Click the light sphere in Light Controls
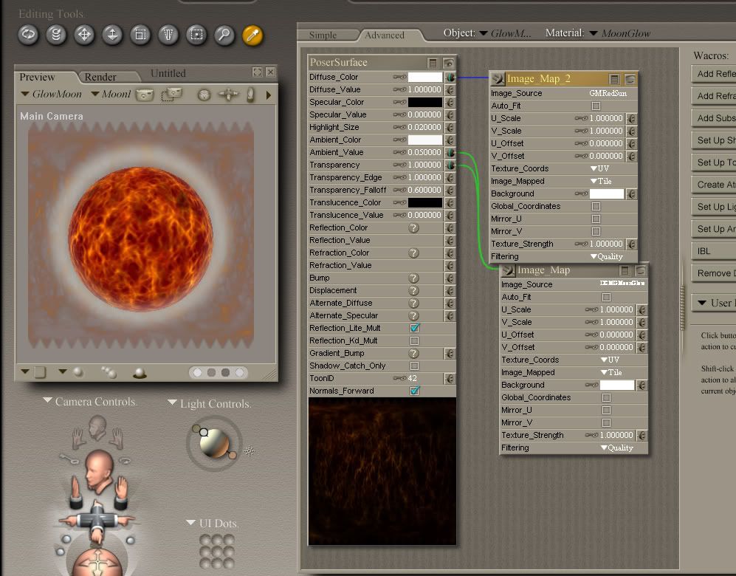Screen dimensions: 736x576 [x=213, y=442]
